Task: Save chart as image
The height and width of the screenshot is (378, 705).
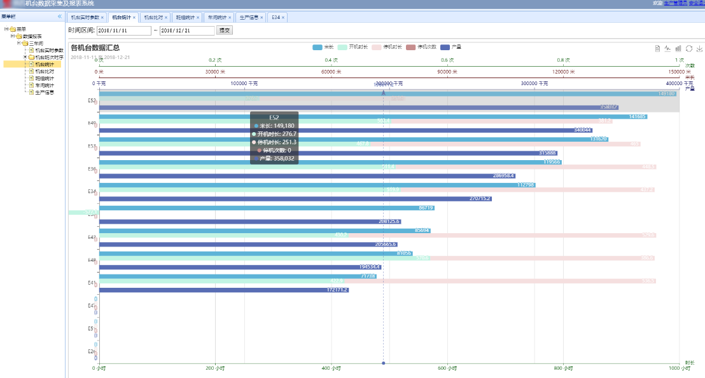Action: click(699, 48)
